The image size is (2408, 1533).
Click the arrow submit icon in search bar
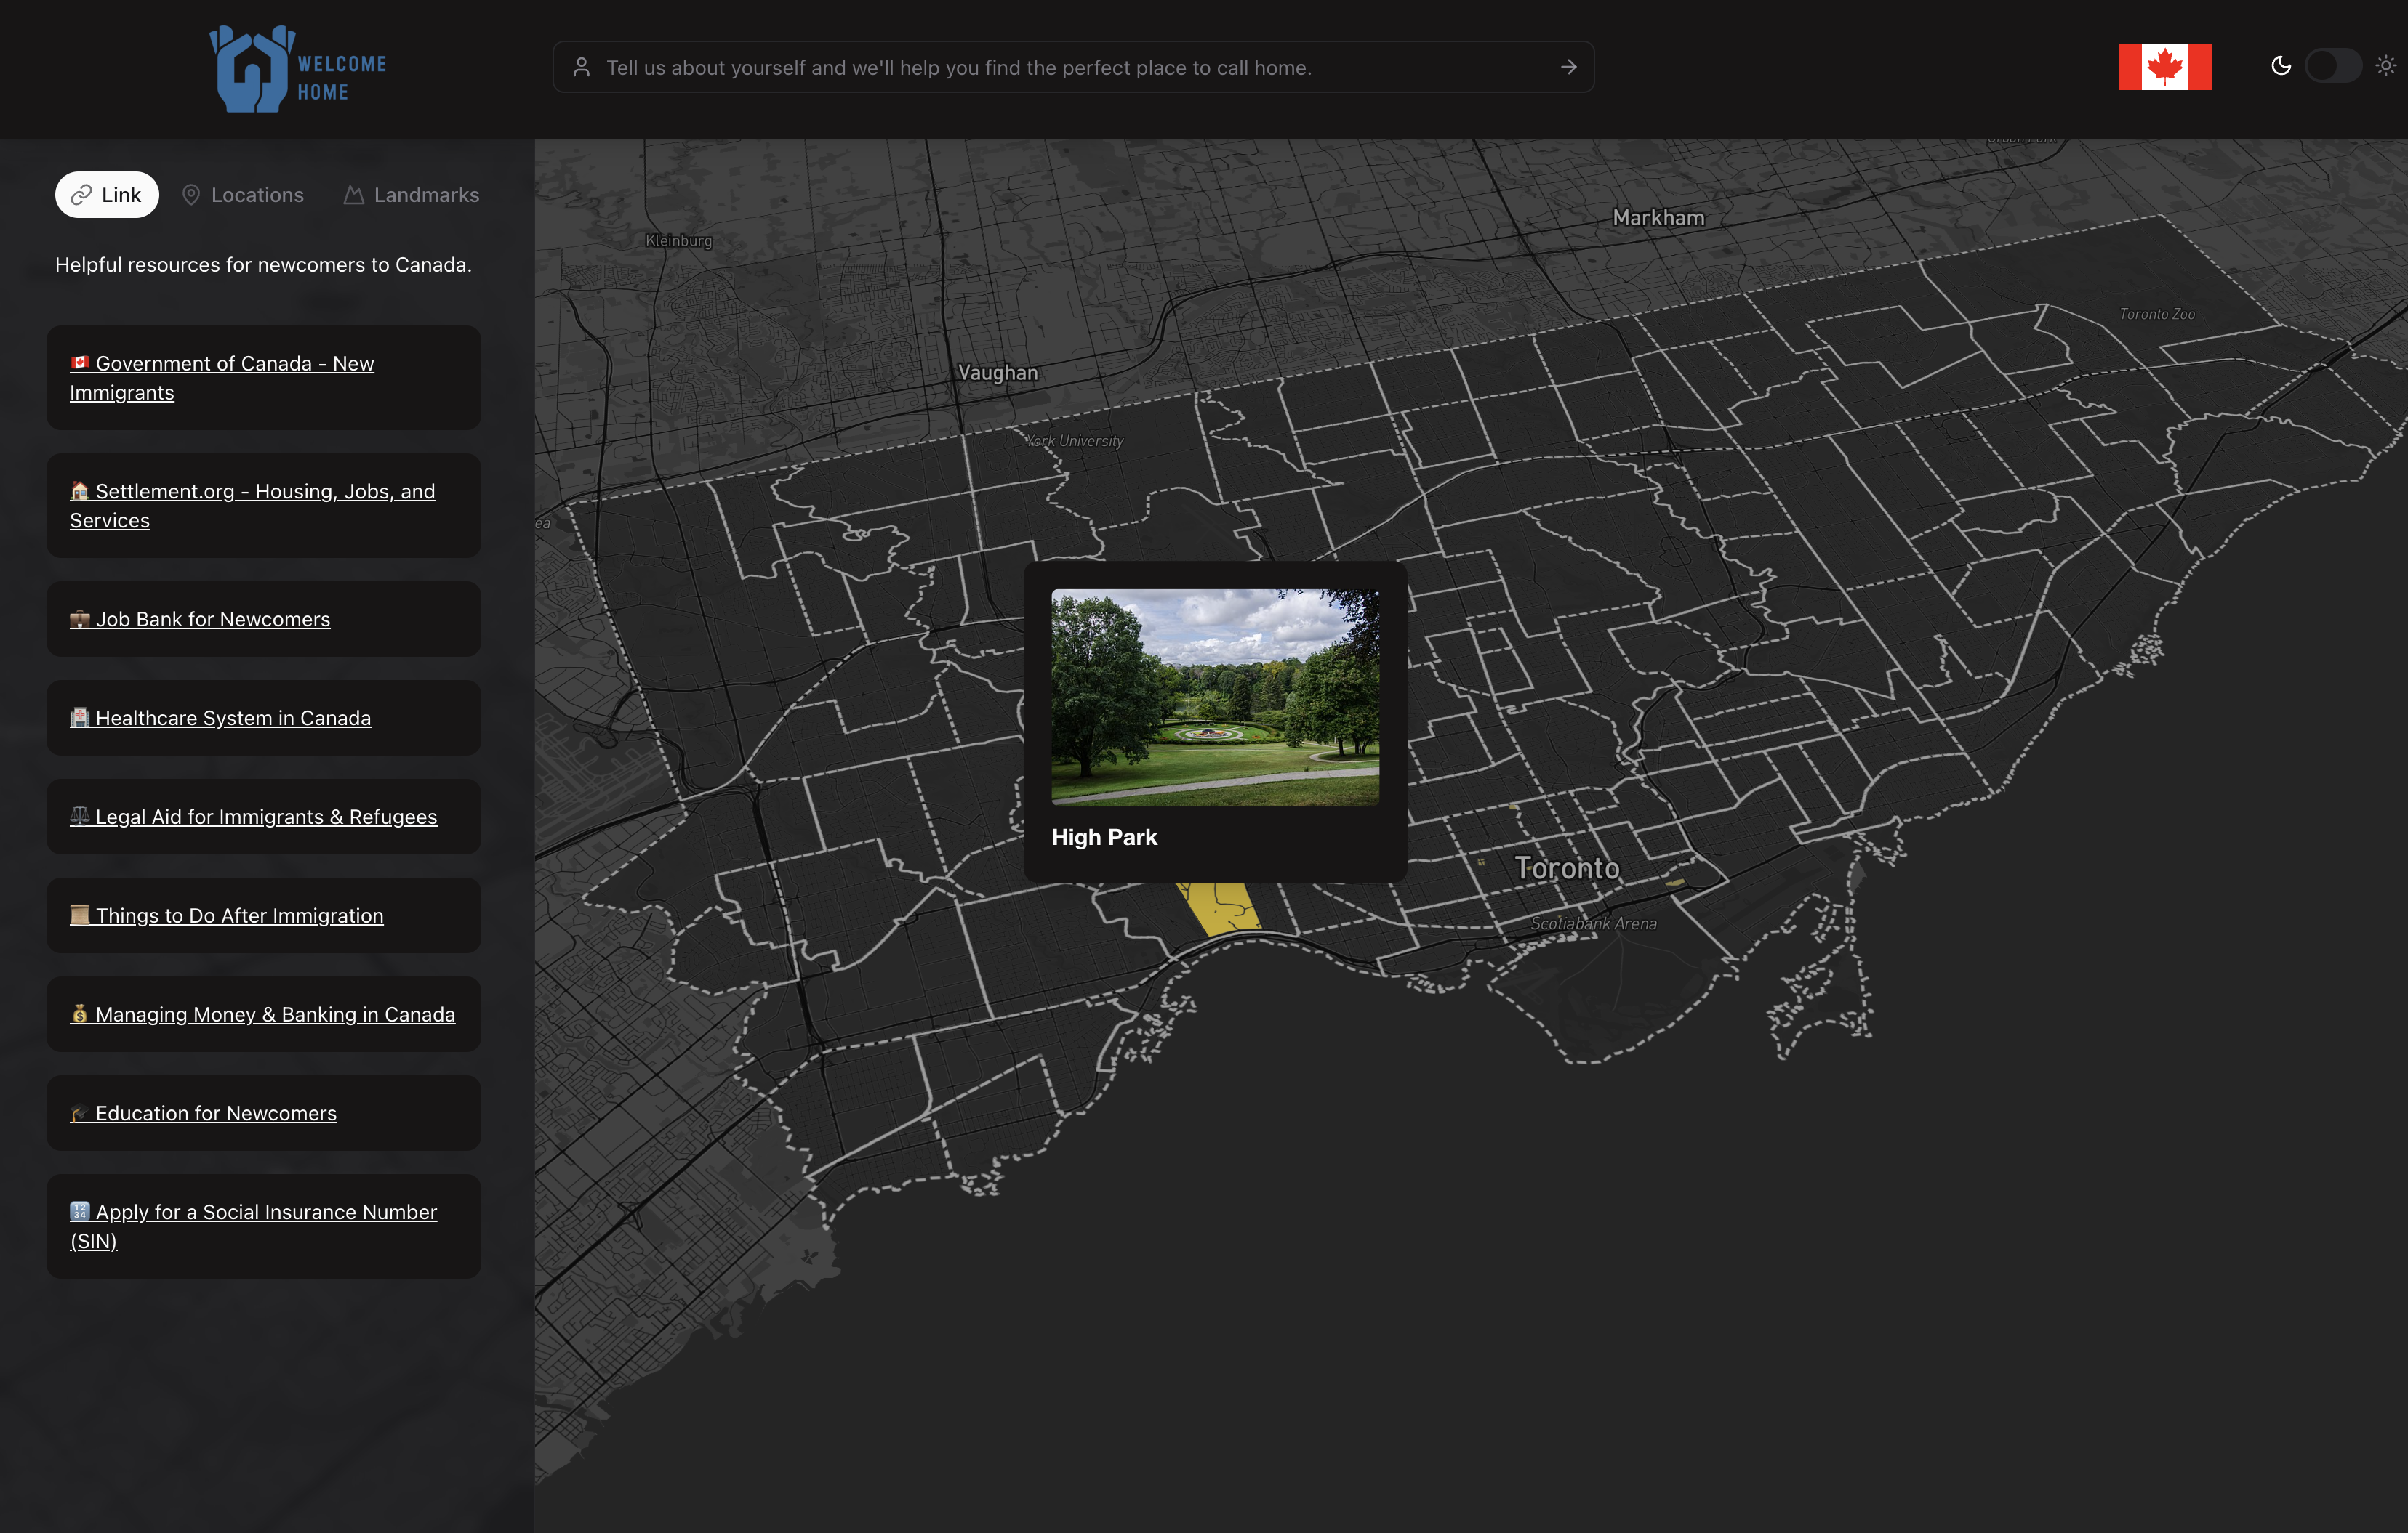tap(1568, 67)
